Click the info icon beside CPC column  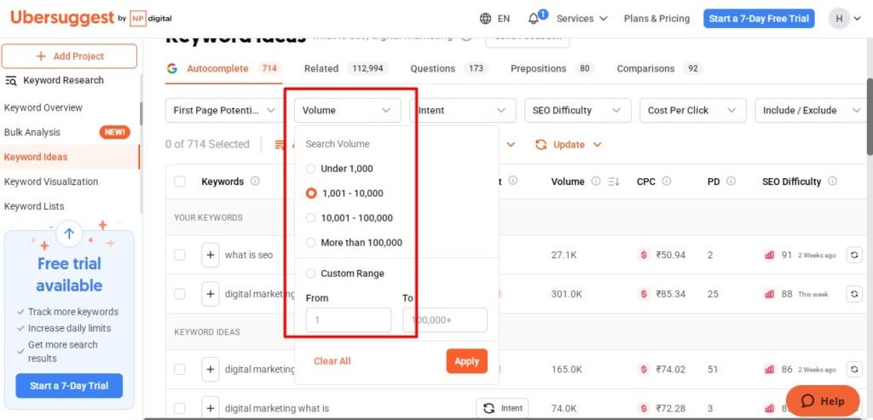666,181
